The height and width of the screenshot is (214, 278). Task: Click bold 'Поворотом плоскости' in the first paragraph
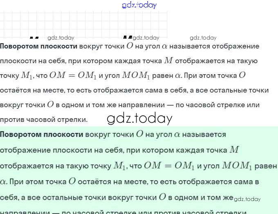pos(39,46)
